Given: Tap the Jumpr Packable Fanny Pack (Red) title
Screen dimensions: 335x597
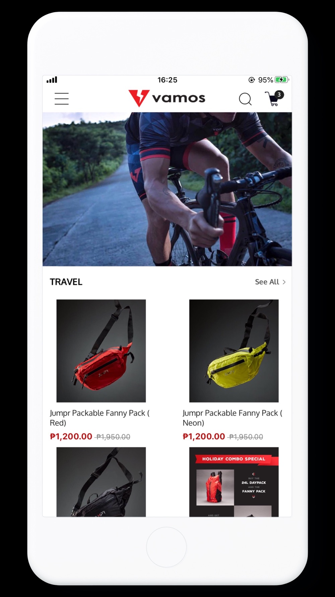Looking at the screenshot, I should (99, 418).
